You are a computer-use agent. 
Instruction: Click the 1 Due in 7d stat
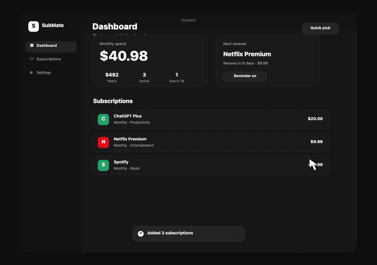point(177,77)
